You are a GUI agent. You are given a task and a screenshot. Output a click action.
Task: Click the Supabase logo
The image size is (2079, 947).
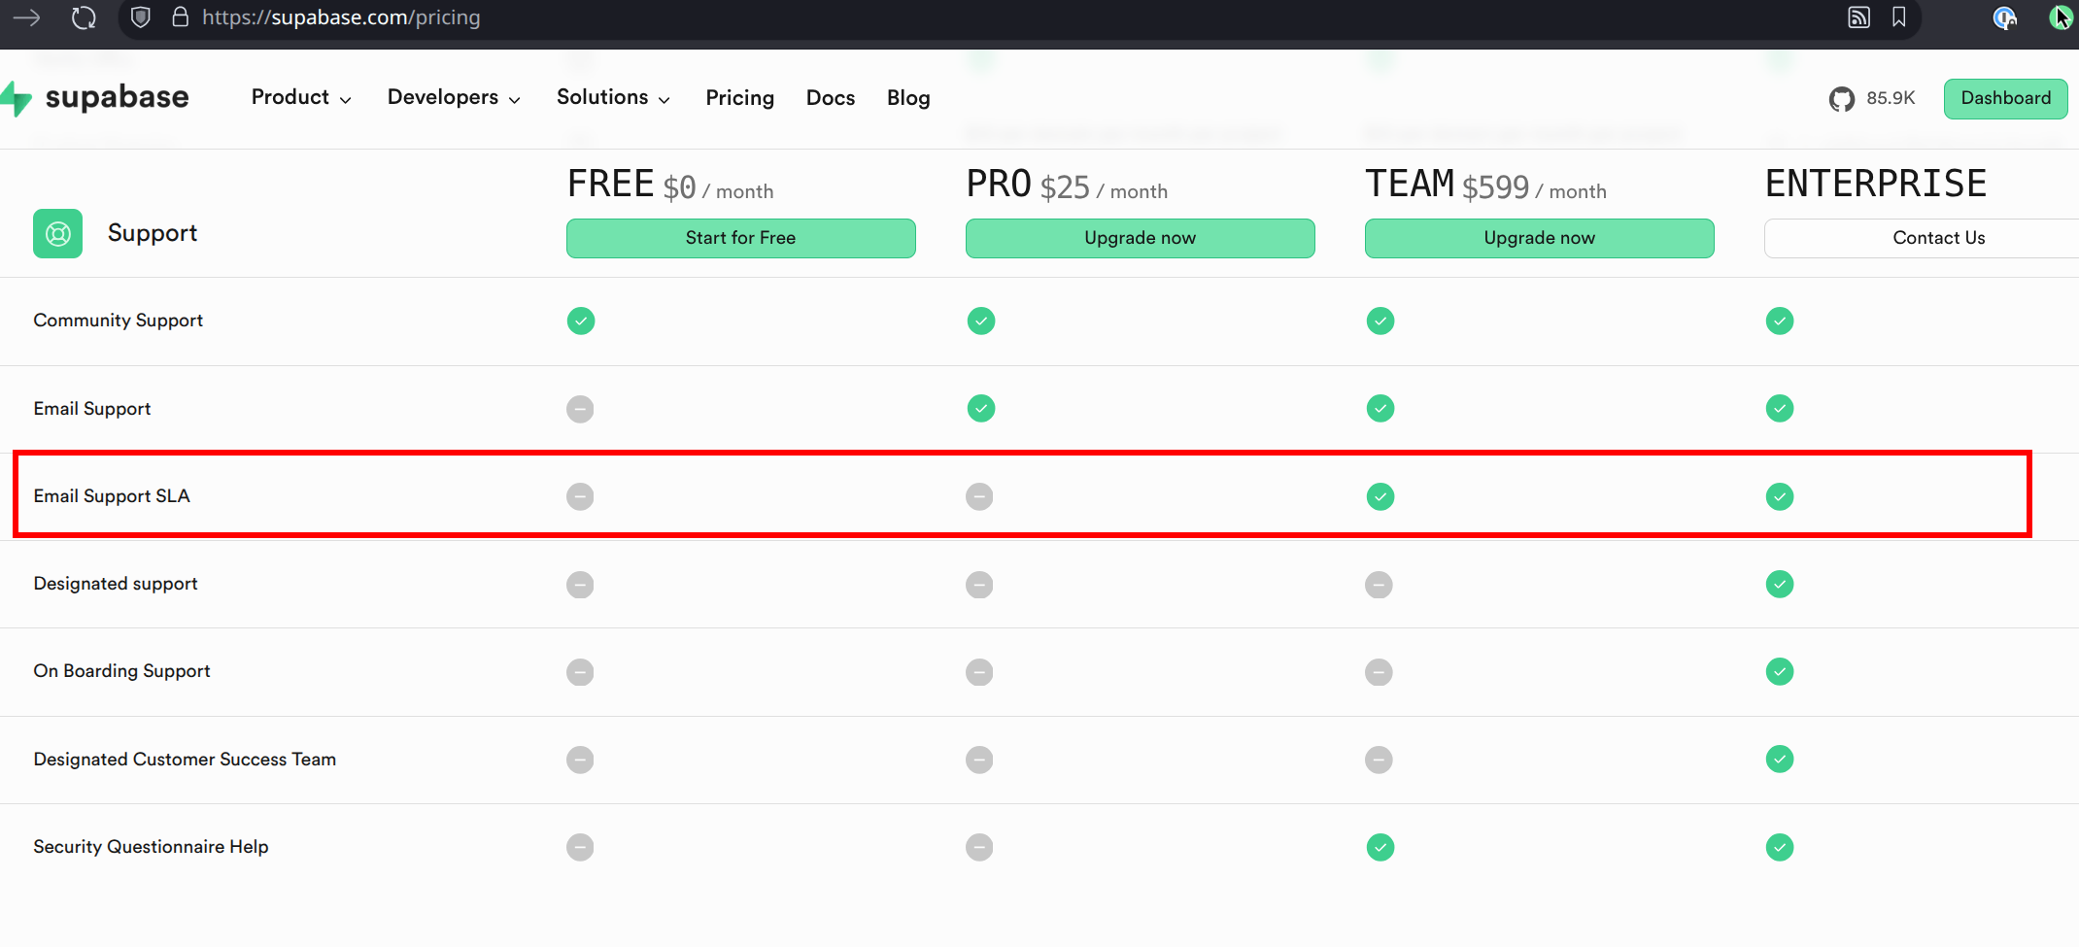tap(95, 97)
